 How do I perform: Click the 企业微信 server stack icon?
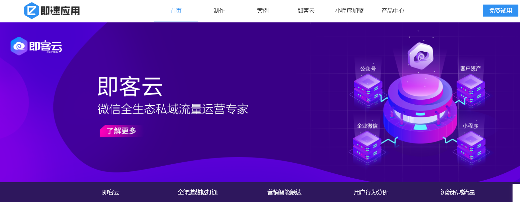(x=367, y=146)
